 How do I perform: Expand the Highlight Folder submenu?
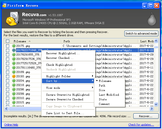[x=68, y=76]
